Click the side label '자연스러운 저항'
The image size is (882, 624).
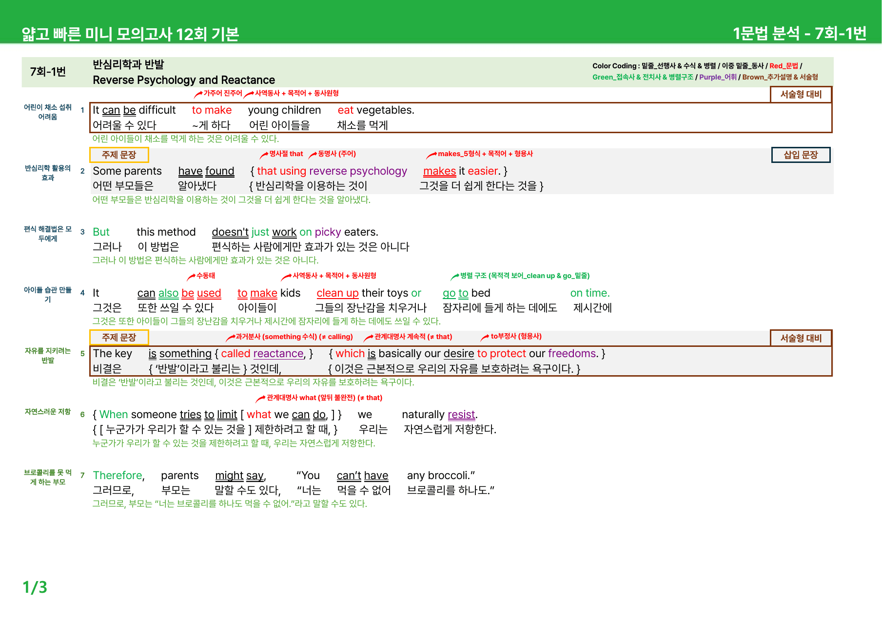coord(48,412)
